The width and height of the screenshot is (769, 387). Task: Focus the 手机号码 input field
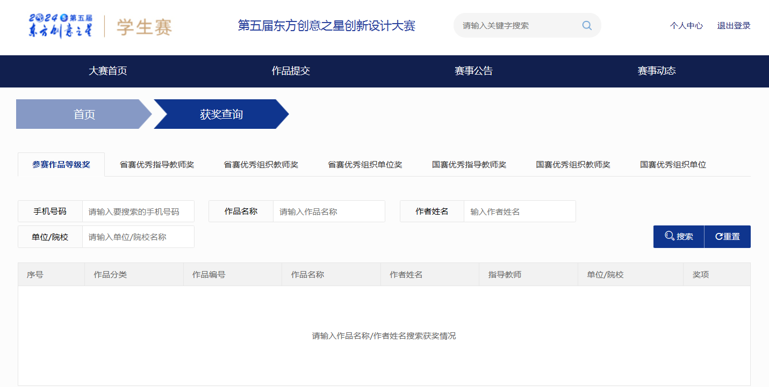coord(138,211)
